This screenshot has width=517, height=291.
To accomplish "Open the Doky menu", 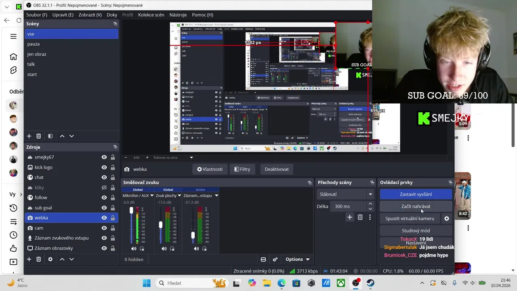I will pos(112,15).
